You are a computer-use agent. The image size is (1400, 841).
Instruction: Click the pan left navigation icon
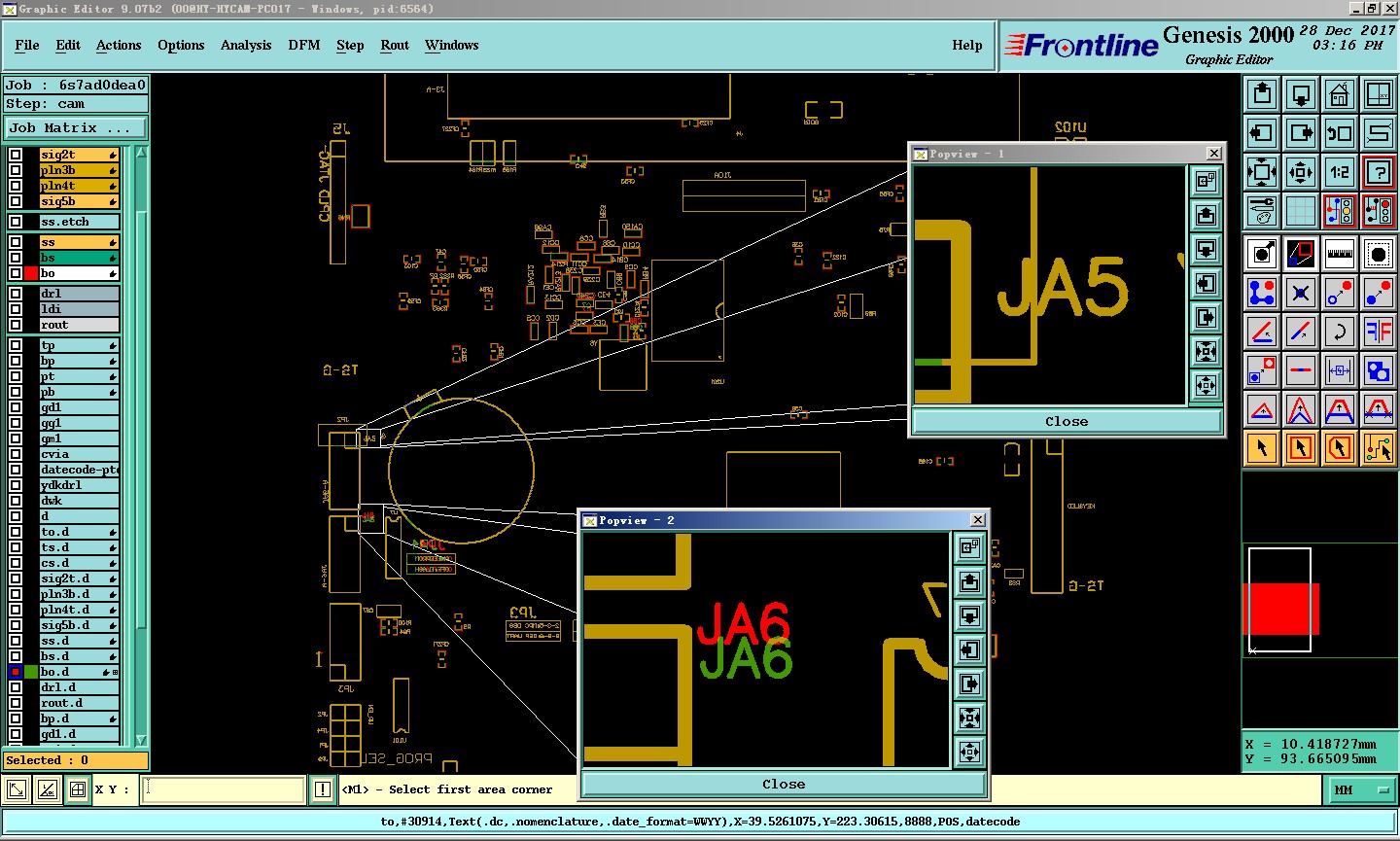[x=1262, y=133]
